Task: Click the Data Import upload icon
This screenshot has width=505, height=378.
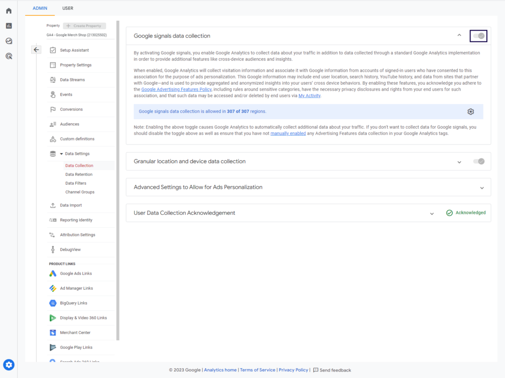Action: coord(53,206)
